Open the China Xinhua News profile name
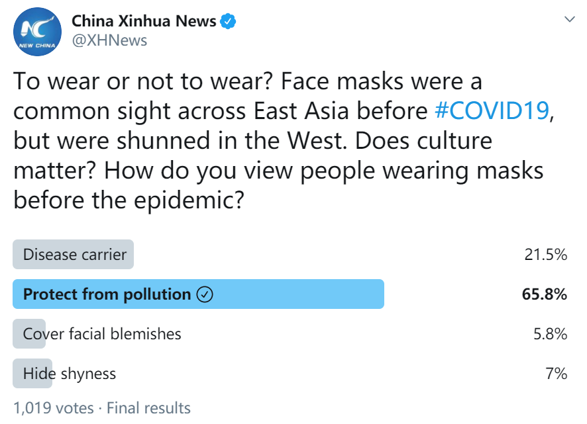This screenshot has width=587, height=424. [x=144, y=21]
